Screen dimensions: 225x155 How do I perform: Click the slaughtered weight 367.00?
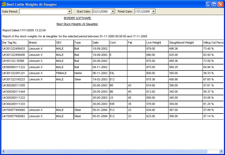[x=173, y=110]
